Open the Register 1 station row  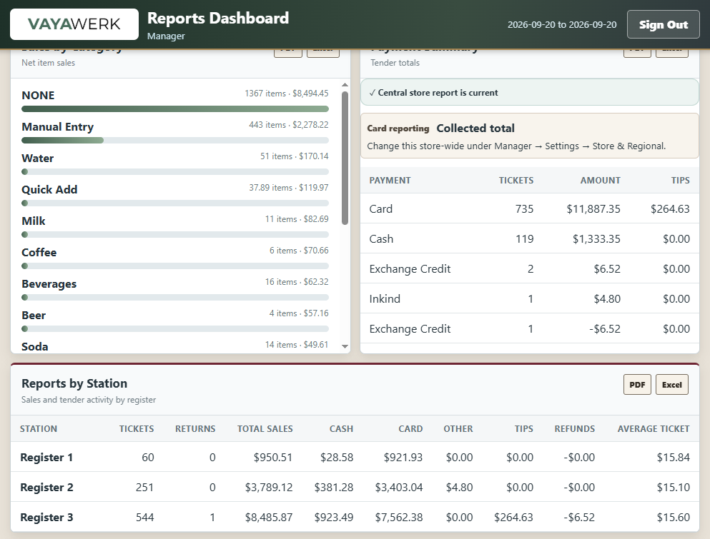click(355, 457)
